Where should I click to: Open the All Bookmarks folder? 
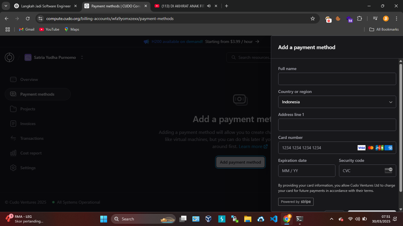tap(384, 29)
